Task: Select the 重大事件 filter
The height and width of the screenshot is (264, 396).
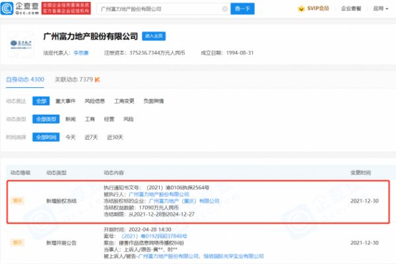Action: [x=65, y=101]
